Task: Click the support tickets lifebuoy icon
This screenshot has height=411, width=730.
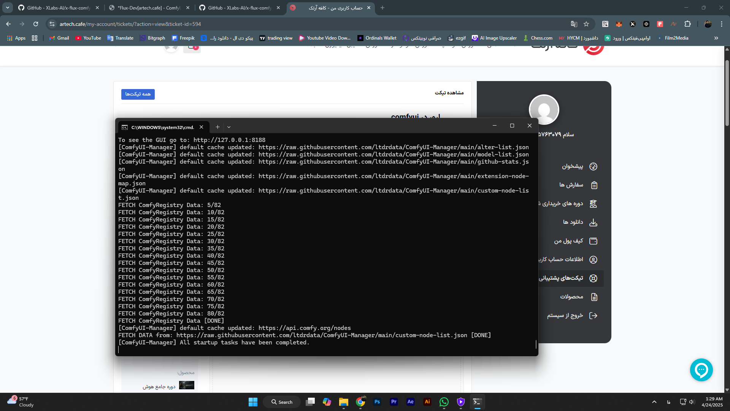Action: 593,278
